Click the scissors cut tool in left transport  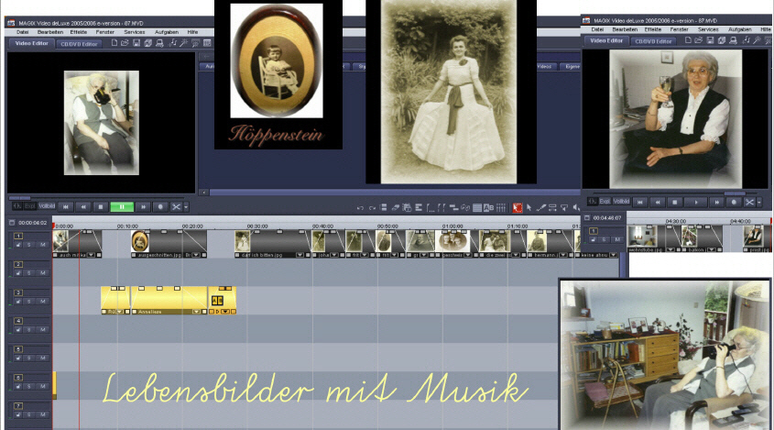pos(176,207)
